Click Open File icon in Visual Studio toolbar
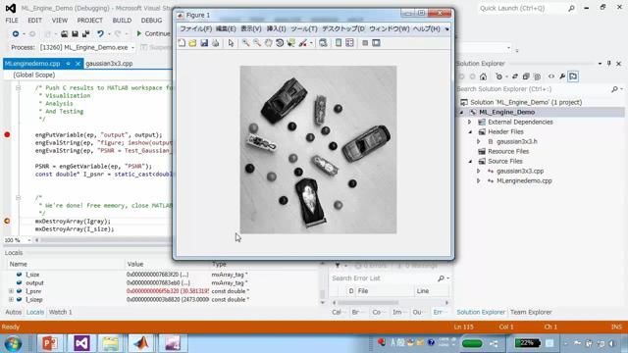 [x=64, y=34]
